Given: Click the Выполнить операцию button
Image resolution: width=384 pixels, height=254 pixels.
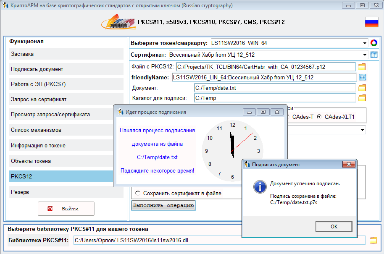Looking at the screenshot, I should pyautogui.click(x=163, y=206).
